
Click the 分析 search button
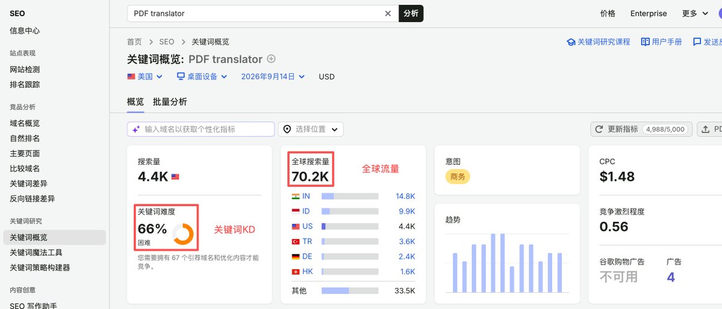(x=411, y=13)
